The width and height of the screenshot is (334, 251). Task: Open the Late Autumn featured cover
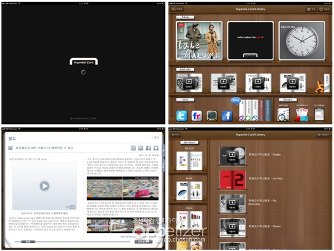point(199,41)
